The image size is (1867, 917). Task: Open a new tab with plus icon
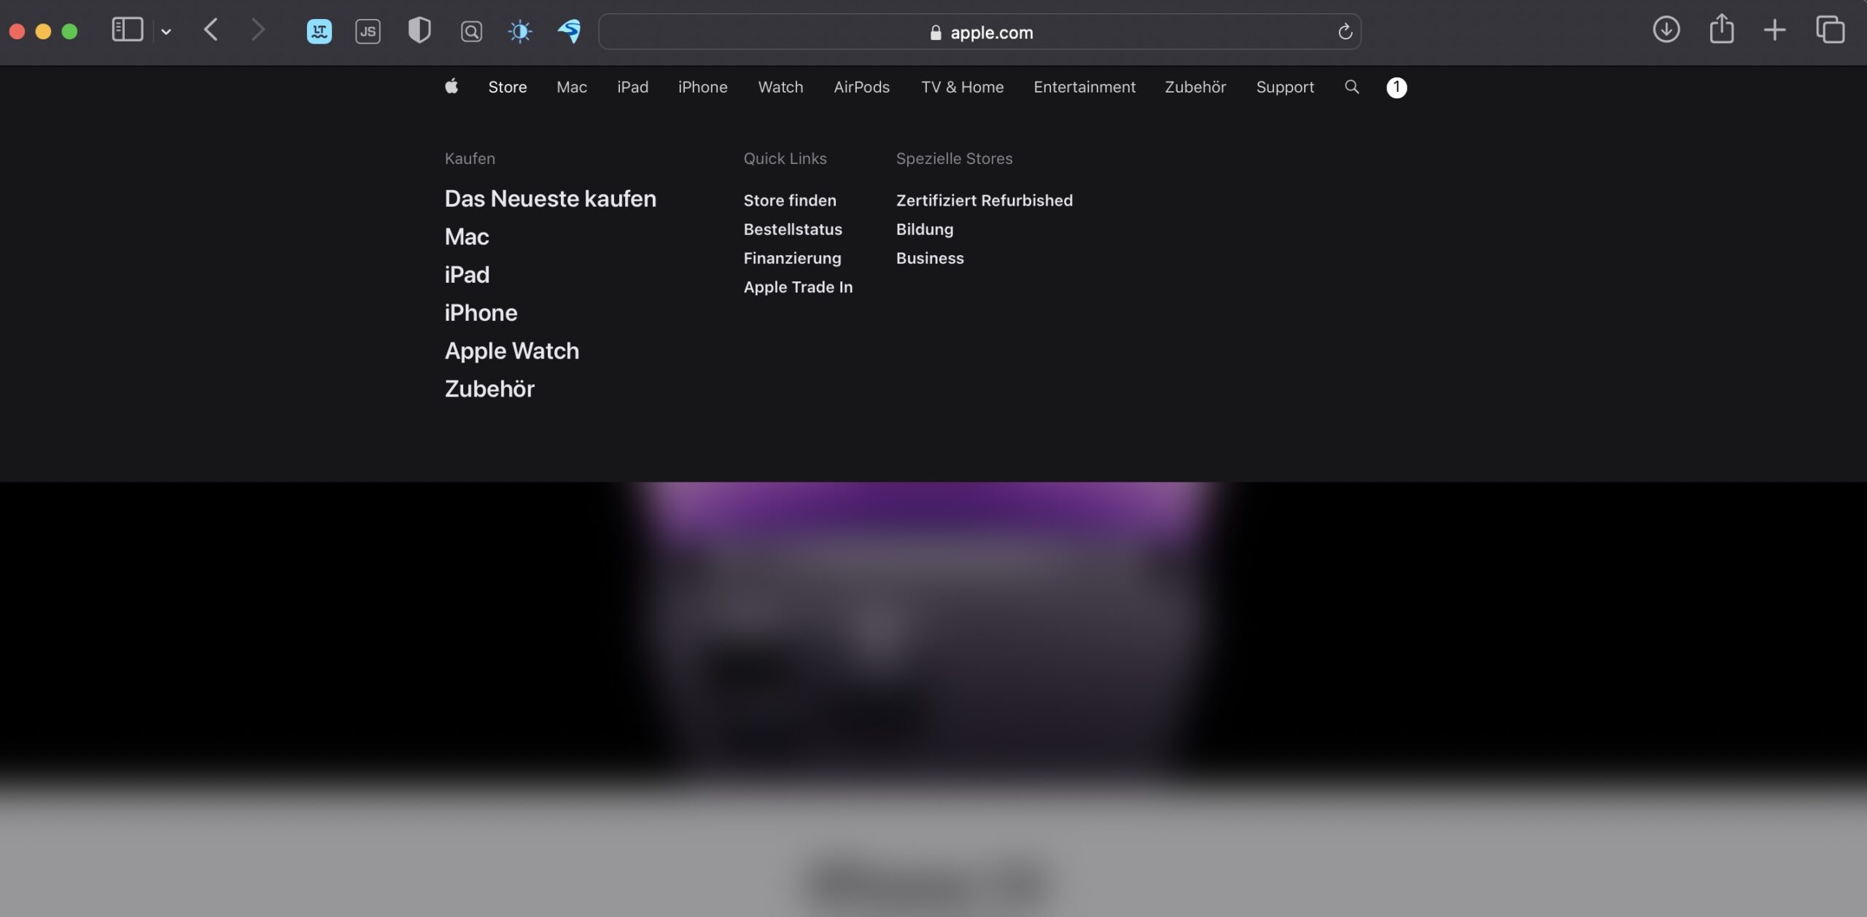pos(1774,31)
